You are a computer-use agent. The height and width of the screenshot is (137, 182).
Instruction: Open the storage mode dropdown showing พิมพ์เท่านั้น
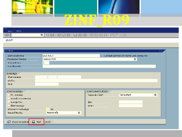79,113
